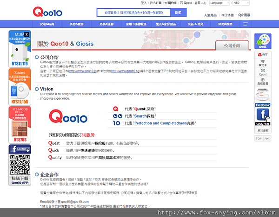Click the blue 10 icon beside Perfection
This screenshot has width=279, height=217.
(117, 123)
